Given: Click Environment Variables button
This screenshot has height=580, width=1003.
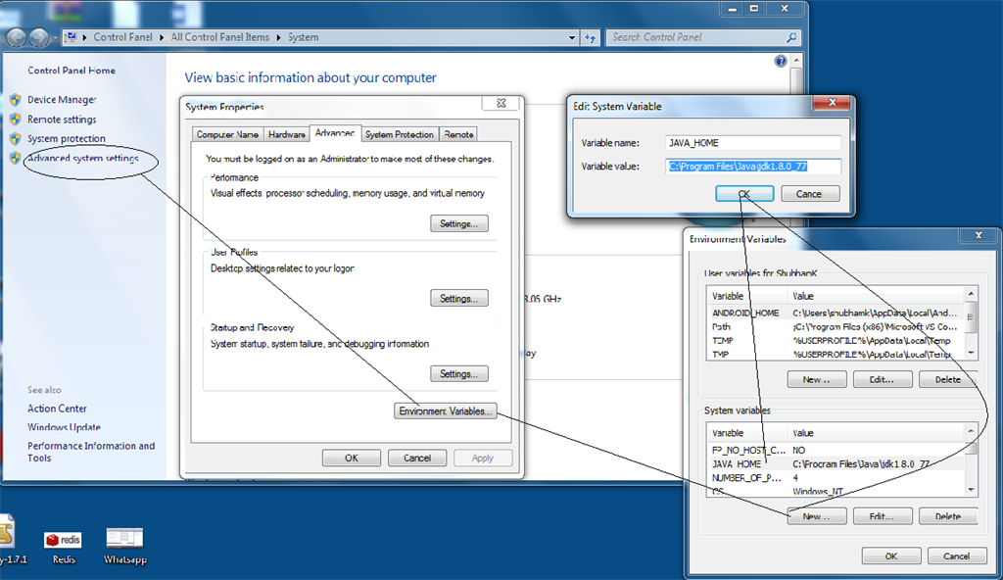Looking at the screenshot, I should 446,411.
